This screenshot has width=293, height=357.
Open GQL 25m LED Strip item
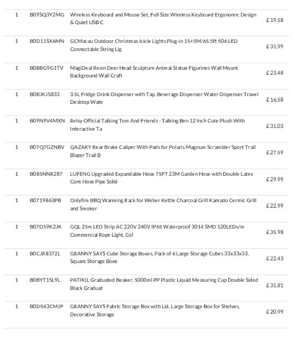pyautogui.click(x=157, y=231)
